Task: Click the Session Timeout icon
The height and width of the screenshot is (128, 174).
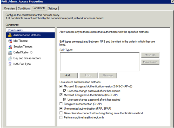Action: pyautogui.click(x=10, y=47)
